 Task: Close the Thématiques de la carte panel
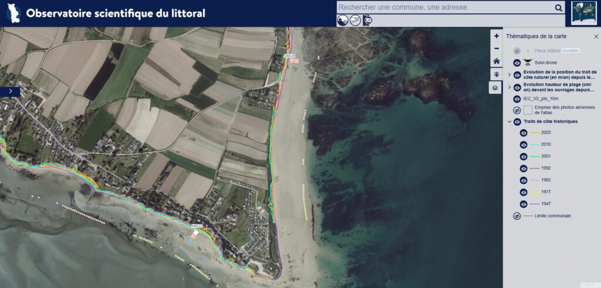pyautogui.click(x=596, y=36)
